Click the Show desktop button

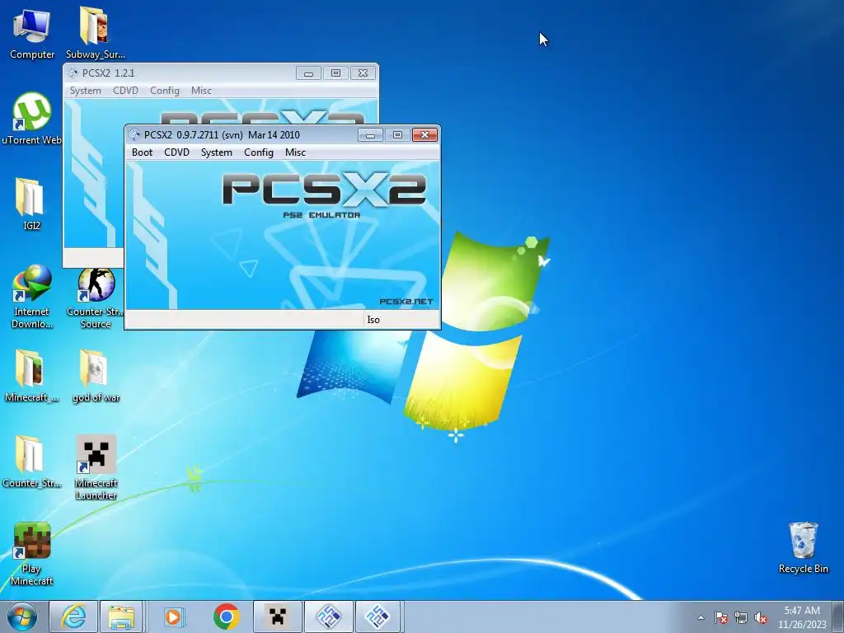pyautogui.click(x=840, y=617)
